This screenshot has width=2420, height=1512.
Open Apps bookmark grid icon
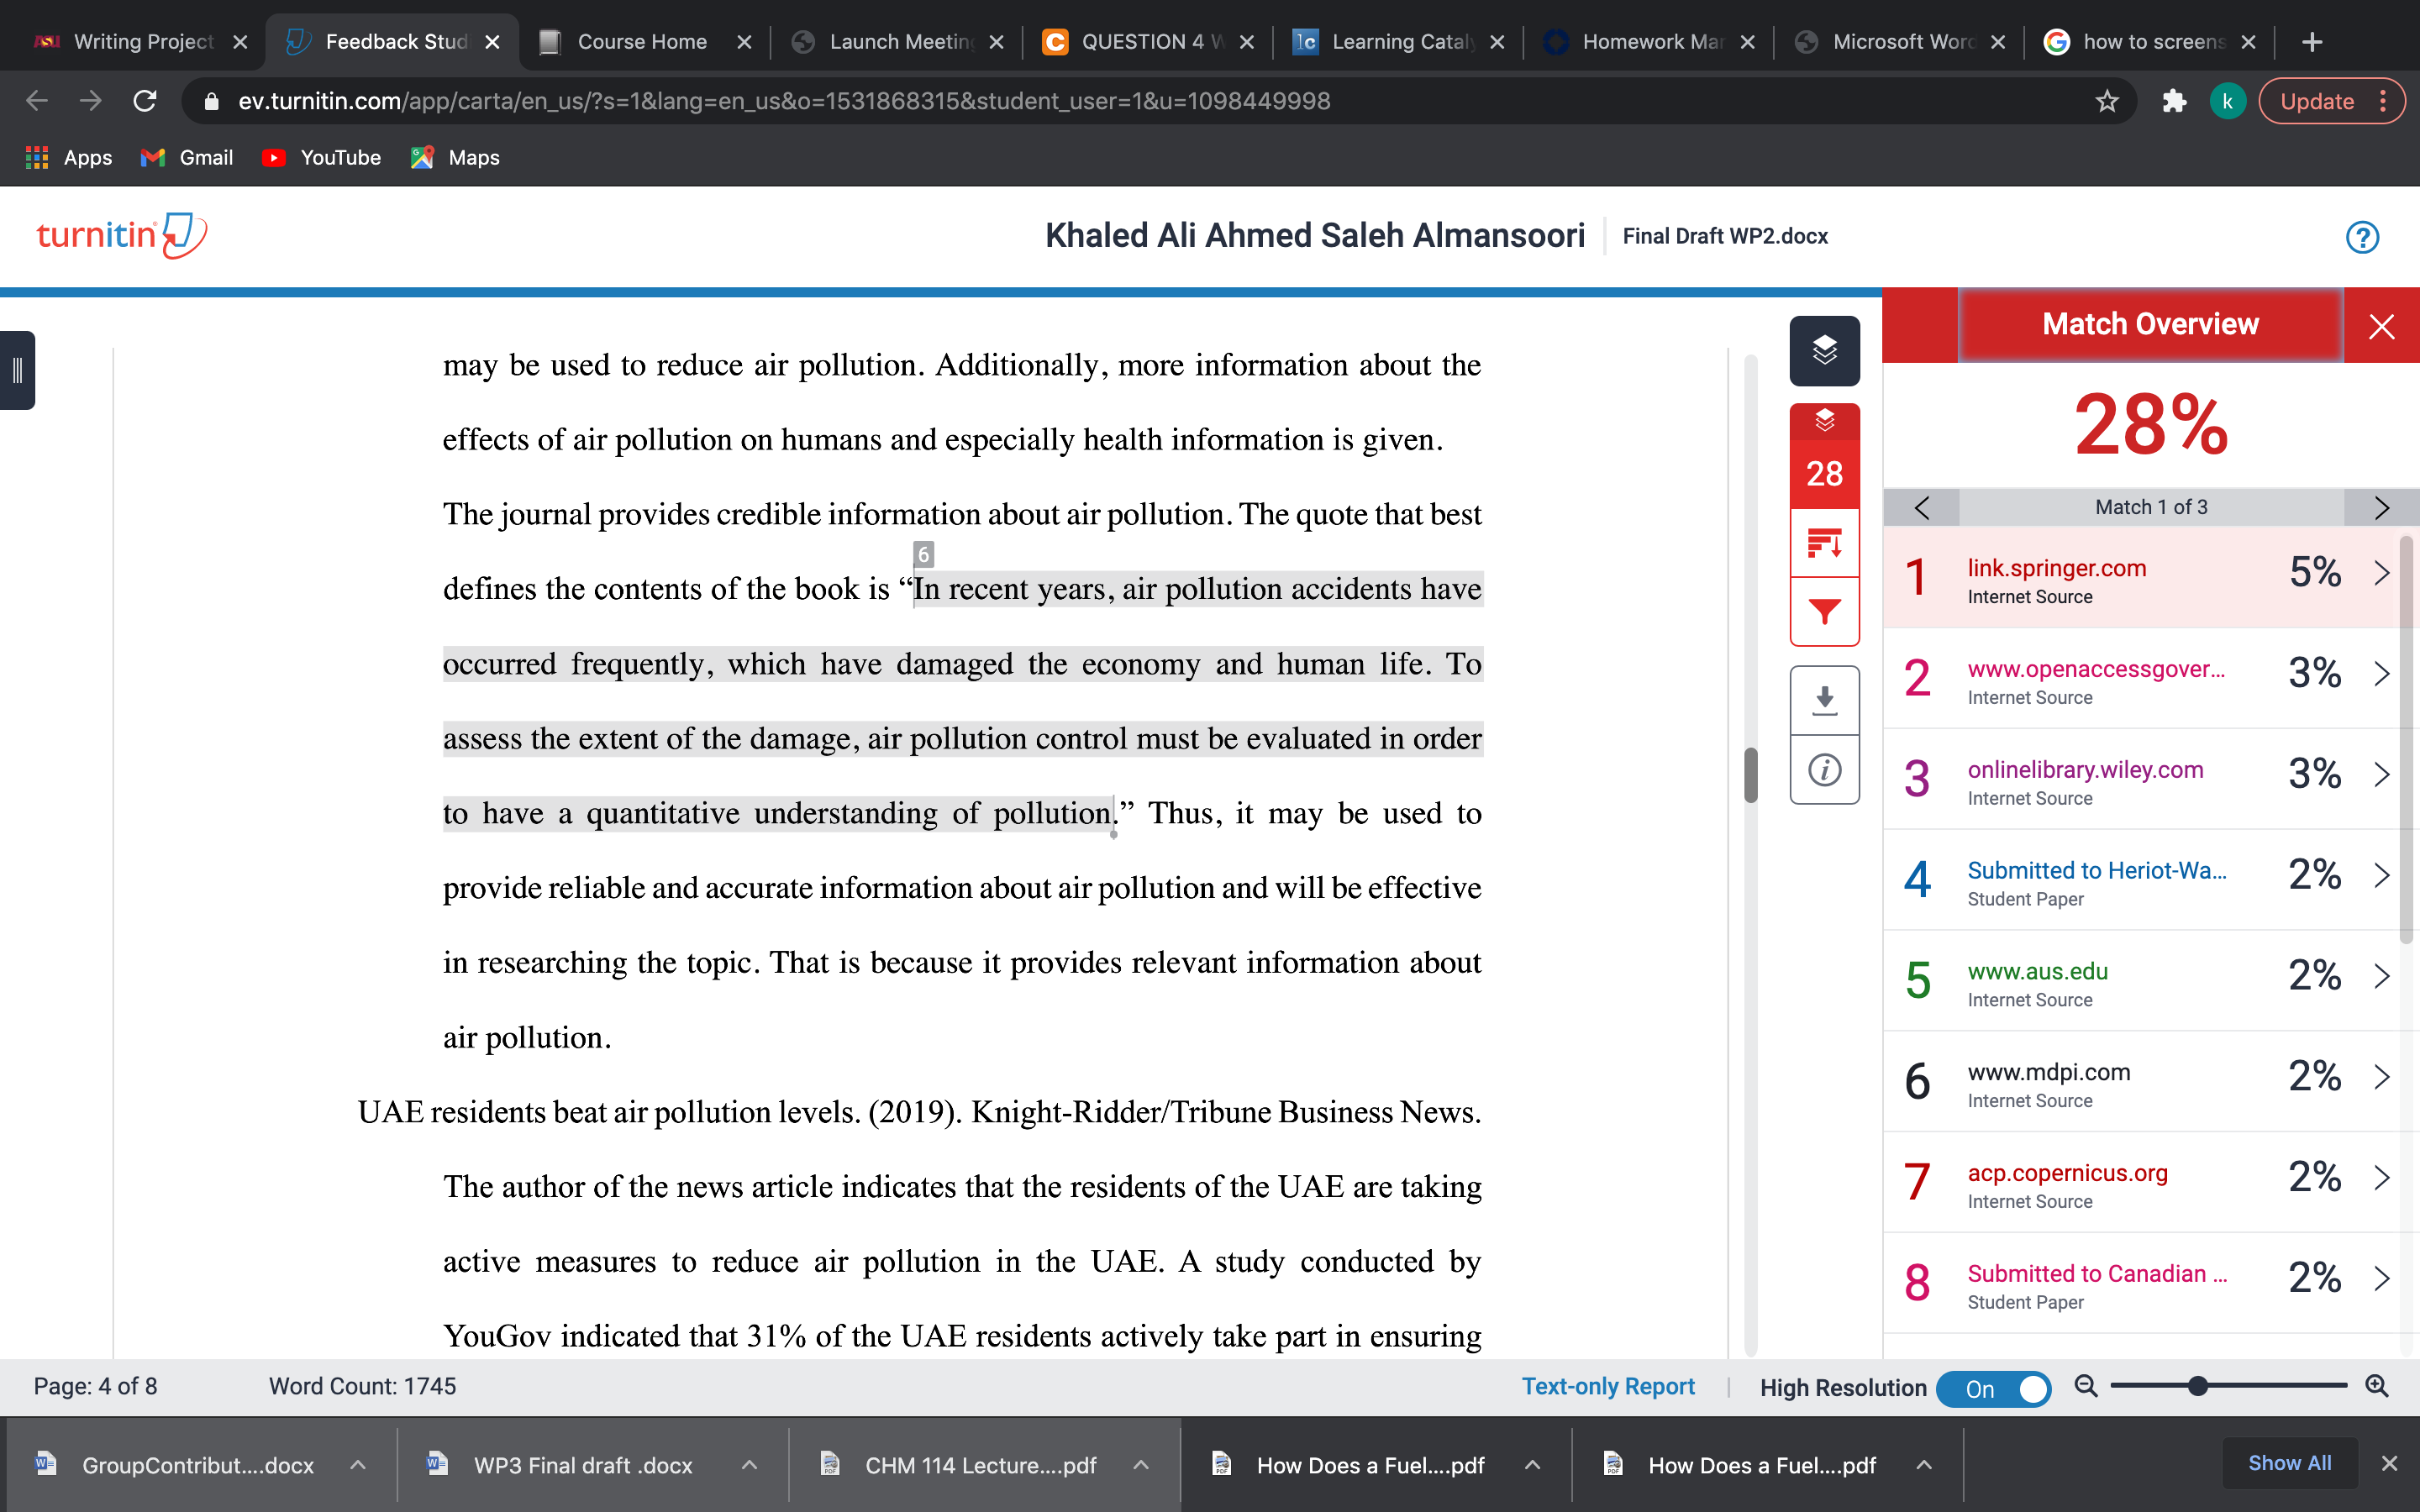pos(37,157)
